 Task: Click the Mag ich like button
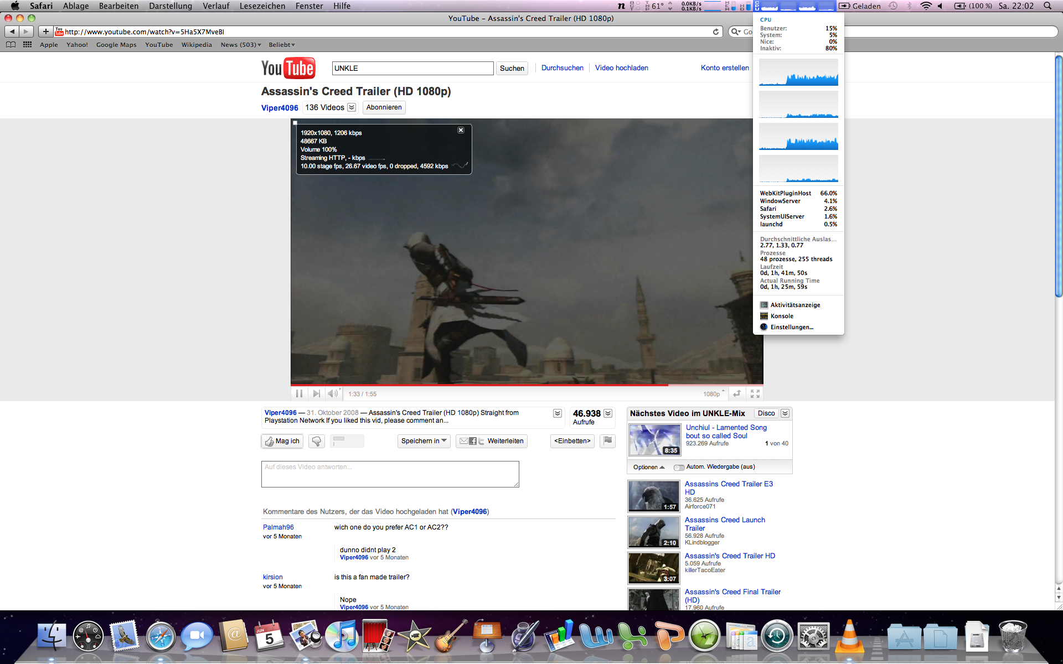[x=282, y=441]
